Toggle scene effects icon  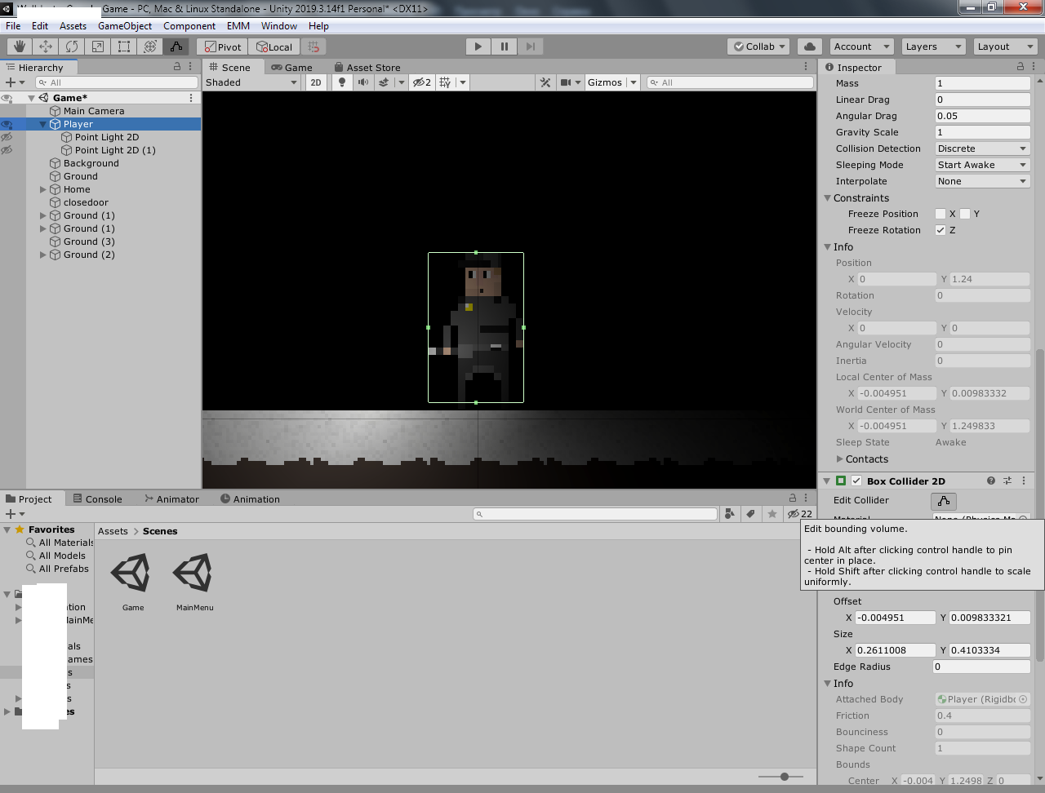pyautogui.click(x=384, y=82)
